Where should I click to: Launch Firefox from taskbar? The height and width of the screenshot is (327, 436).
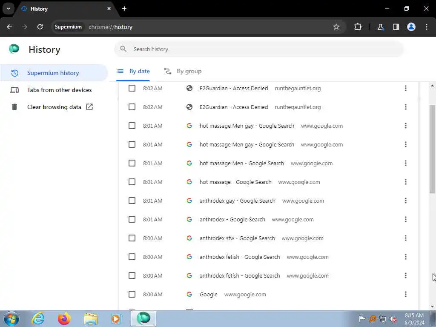point(64,318)
